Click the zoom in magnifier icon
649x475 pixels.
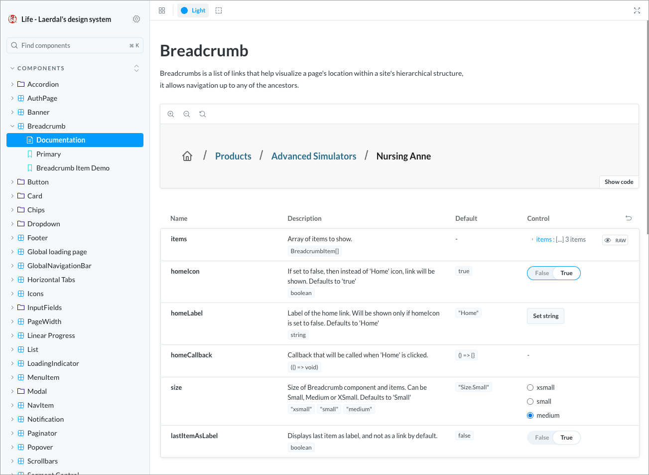(x=171, y=114)
